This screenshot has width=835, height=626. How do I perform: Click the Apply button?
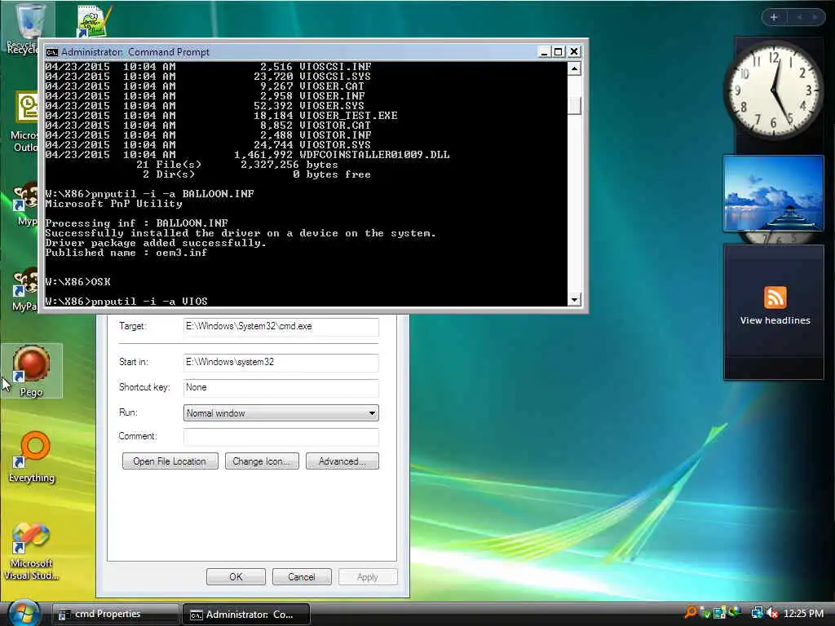tap(368, 576)
